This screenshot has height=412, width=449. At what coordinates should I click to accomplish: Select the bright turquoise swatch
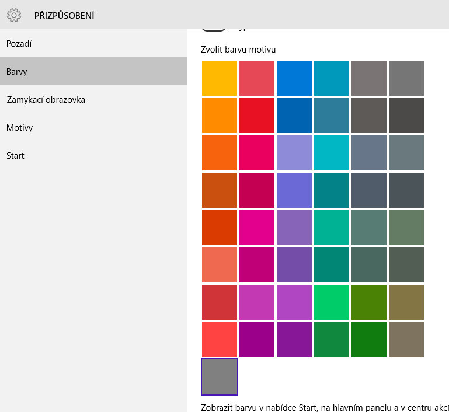pyautogui.click(x=332, y=153)
